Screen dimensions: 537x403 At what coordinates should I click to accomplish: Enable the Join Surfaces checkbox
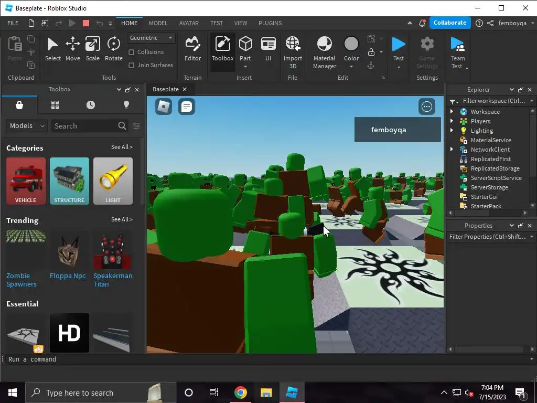tap(131, 65)
